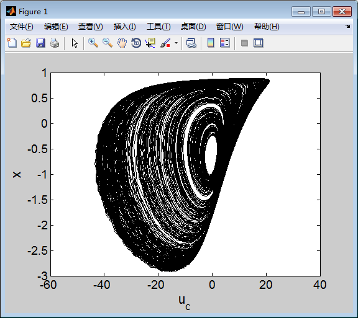This screenshot has width=358, height=318.
Task: Open the 编辑(E) menu
Action: pyautogui.click(x=56, y=27)
